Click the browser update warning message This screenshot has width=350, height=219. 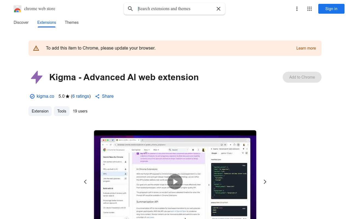(101, 48)
